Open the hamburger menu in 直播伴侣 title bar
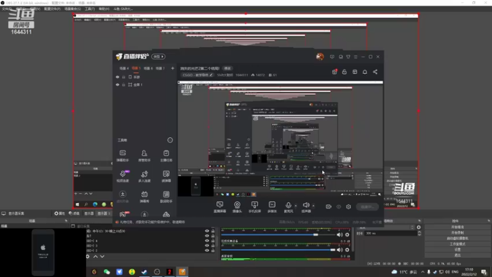Viewport: 492px width, 277px height. [355, 57]
